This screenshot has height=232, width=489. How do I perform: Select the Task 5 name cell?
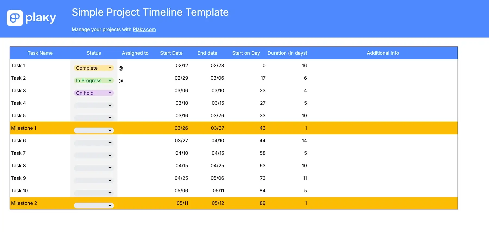(x=40, y=116)
